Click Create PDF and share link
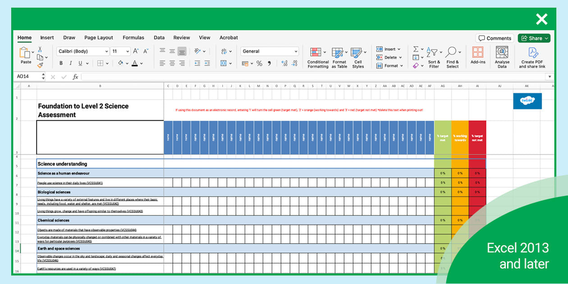568x284 pixels. (x=532, y=58)
